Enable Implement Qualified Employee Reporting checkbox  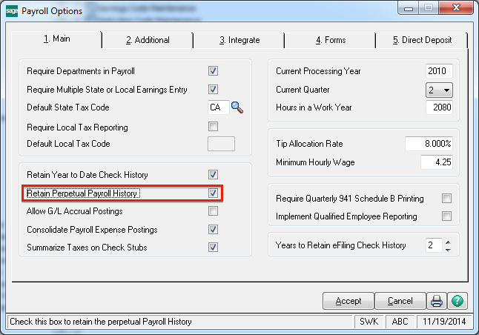446,216
